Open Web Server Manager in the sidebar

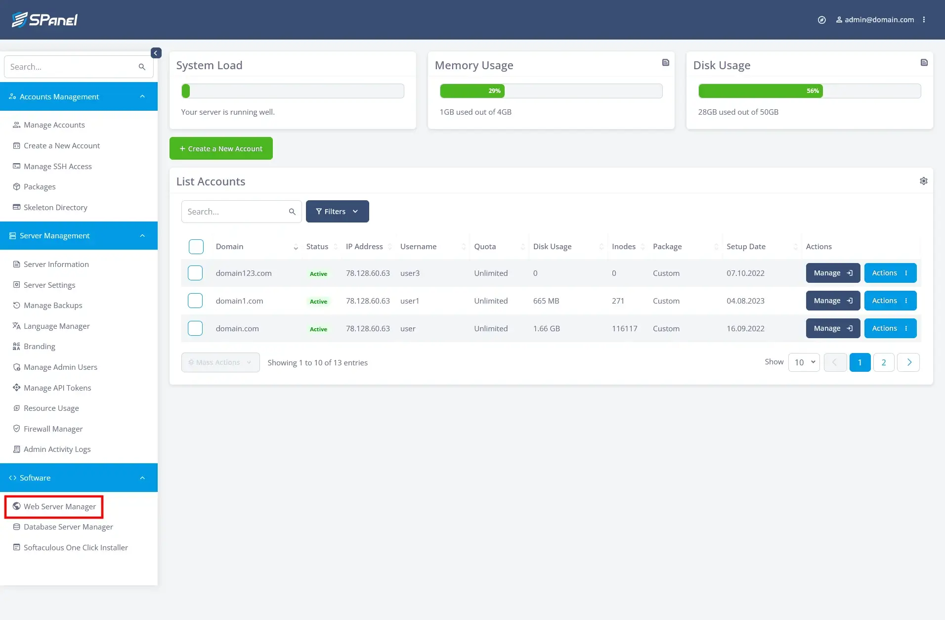click(x=59, y=506)
